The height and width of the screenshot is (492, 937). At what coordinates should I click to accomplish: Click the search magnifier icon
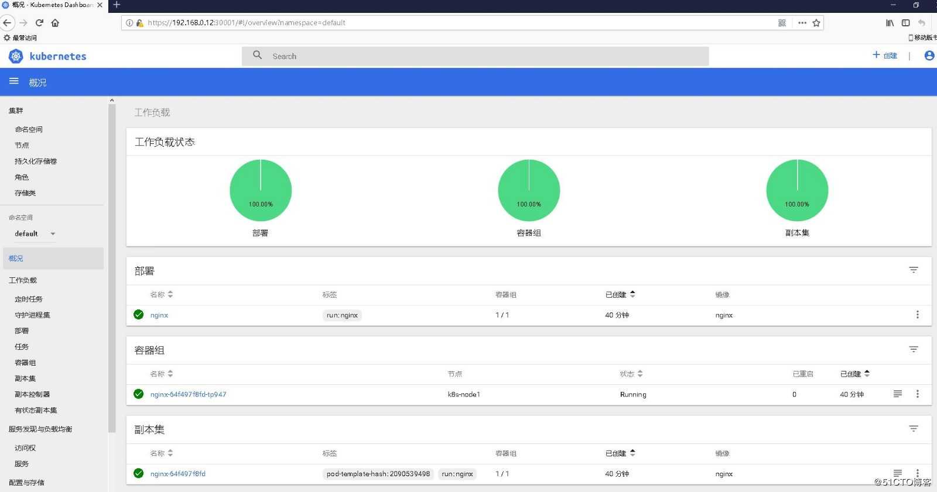pyautogui.click(x=257, y=55)
